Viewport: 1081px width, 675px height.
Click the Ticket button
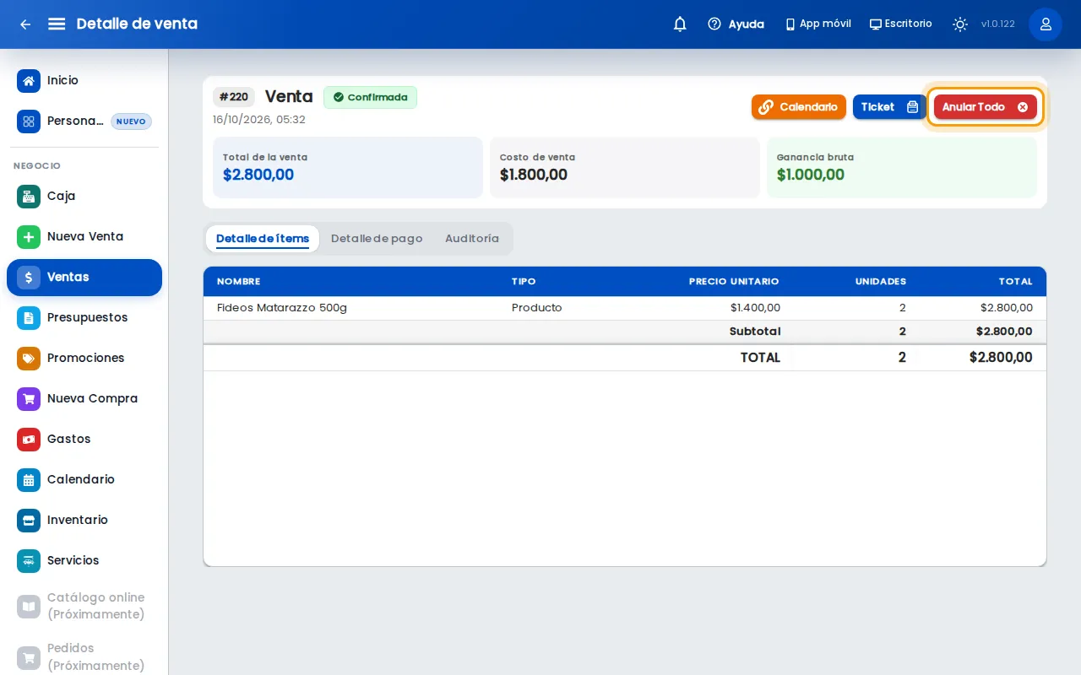pyautogui.click(x=889, y=107)
